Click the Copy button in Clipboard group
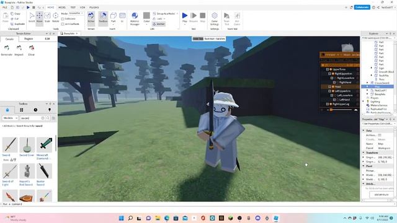This screenshot has height=223, width=397. pos(16,14)
